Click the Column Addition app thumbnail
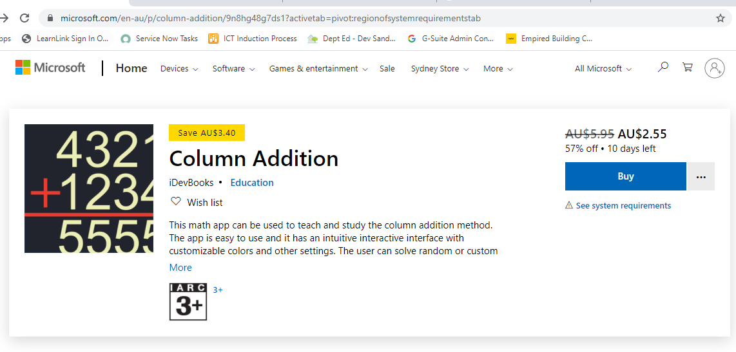 point(89,189)
